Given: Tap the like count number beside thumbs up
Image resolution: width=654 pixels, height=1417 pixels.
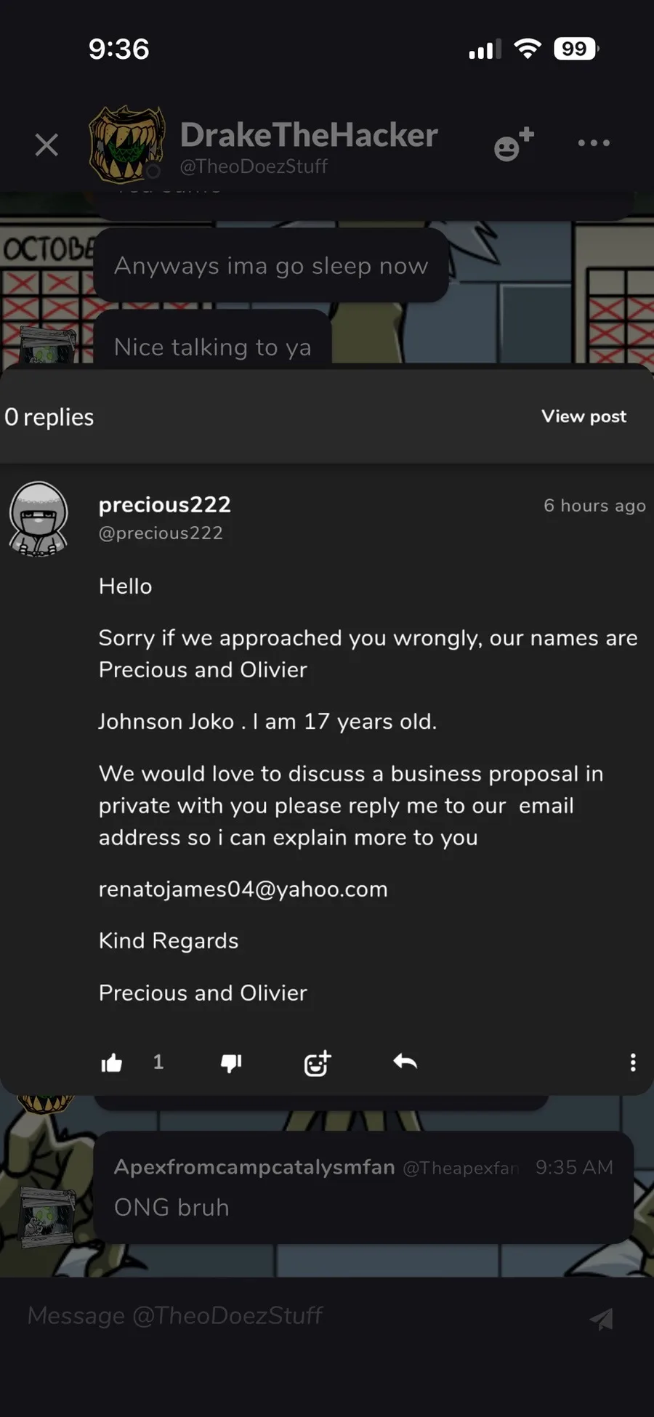Looking at the screenshot, I should 158,1062.
